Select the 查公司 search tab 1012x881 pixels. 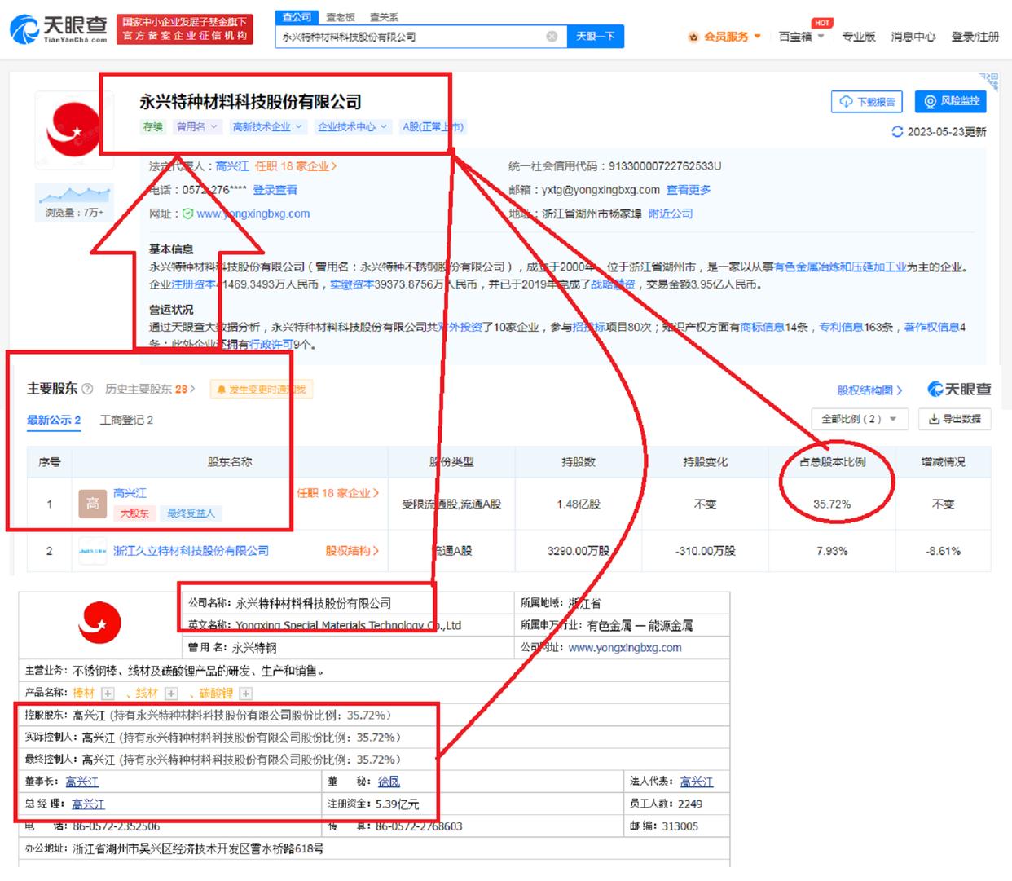point(297,17)
